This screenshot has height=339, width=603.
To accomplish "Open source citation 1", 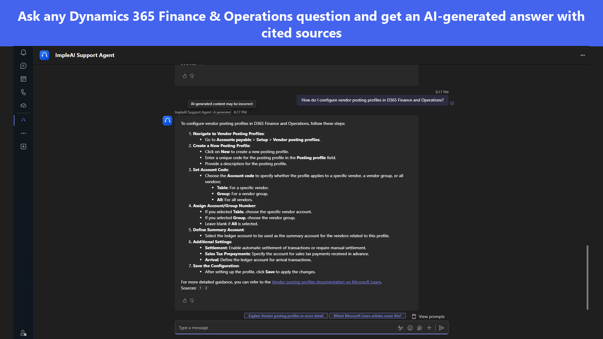I will 200,288.
